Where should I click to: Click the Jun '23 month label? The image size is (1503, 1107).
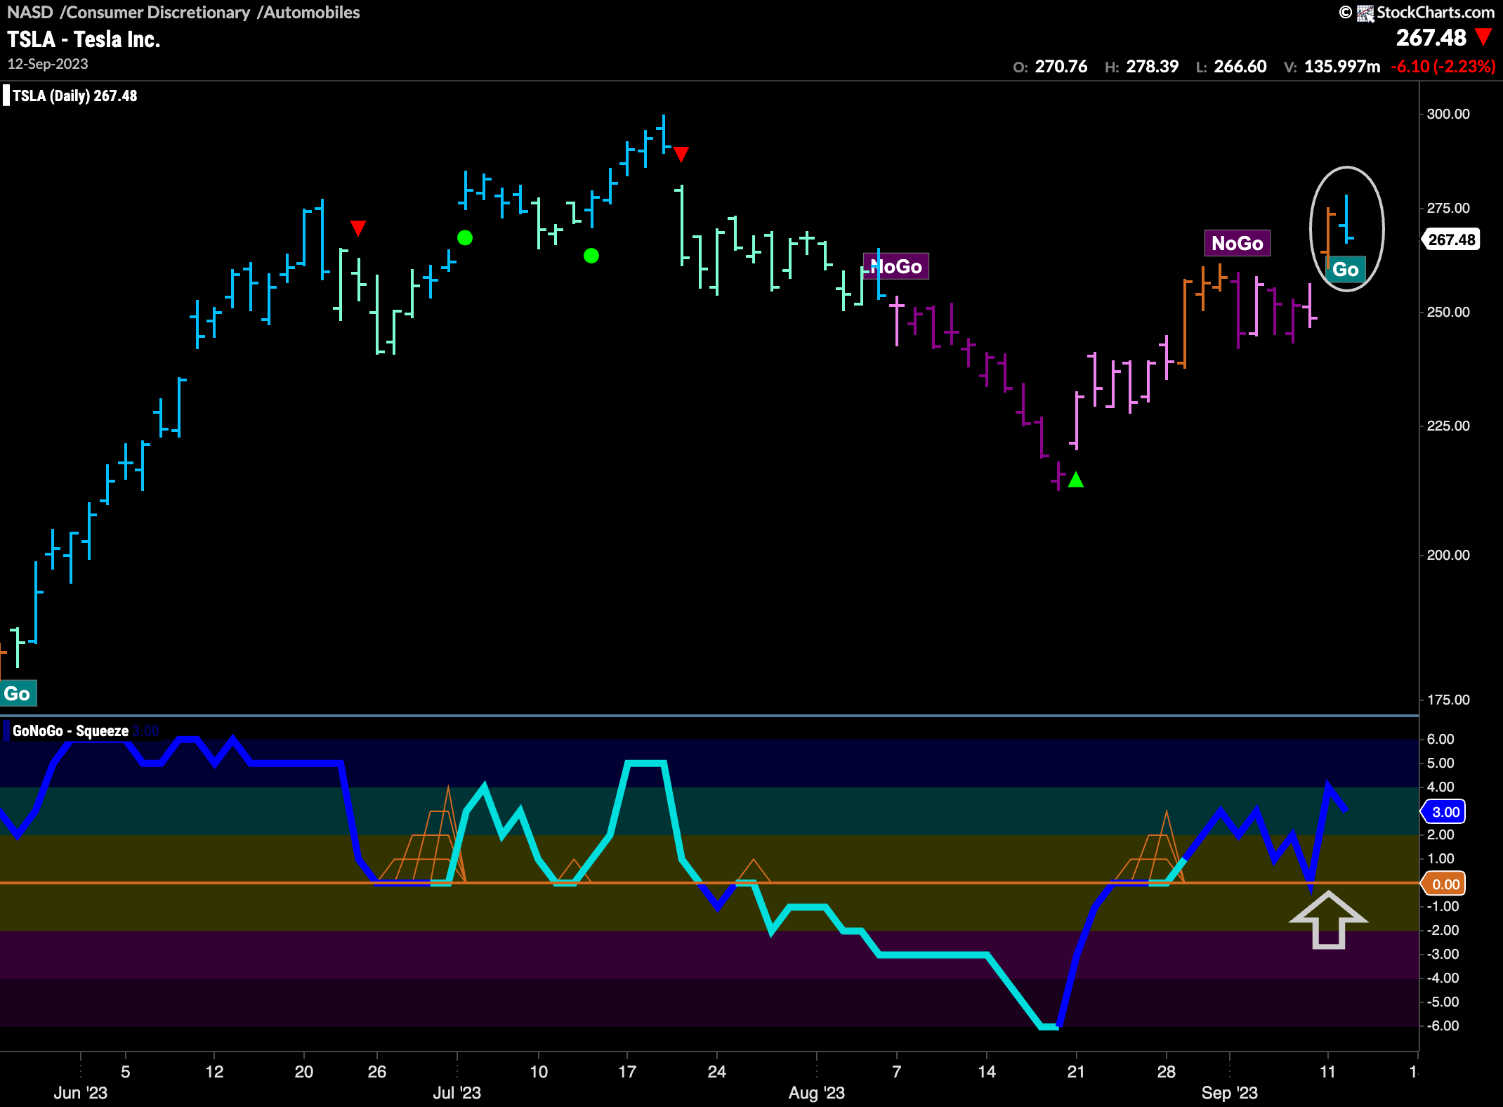[81, 1093]
